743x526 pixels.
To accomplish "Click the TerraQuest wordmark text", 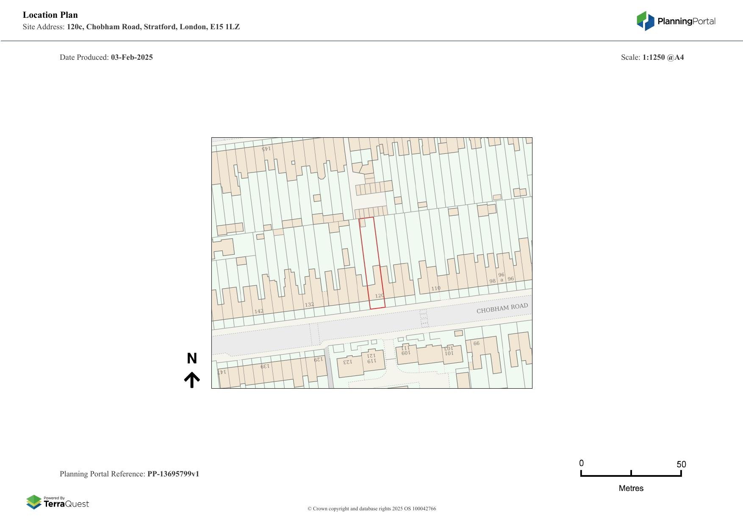I will (67, 504).
